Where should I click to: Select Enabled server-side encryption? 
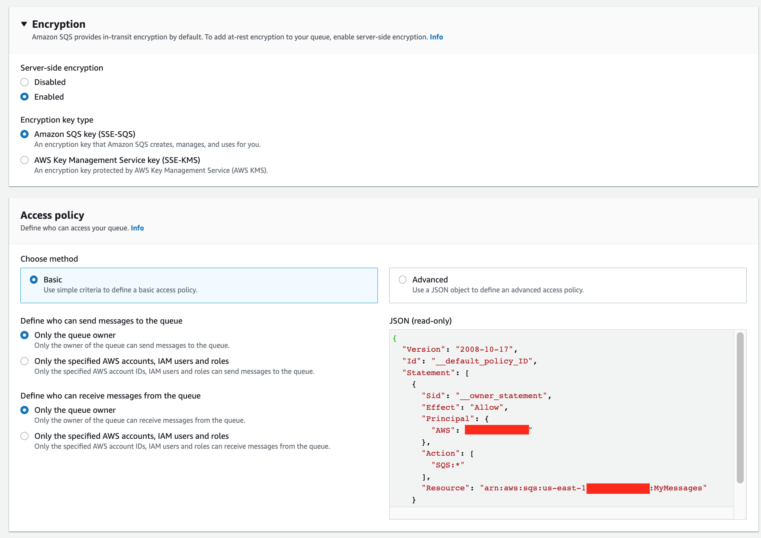coord(25,97)
